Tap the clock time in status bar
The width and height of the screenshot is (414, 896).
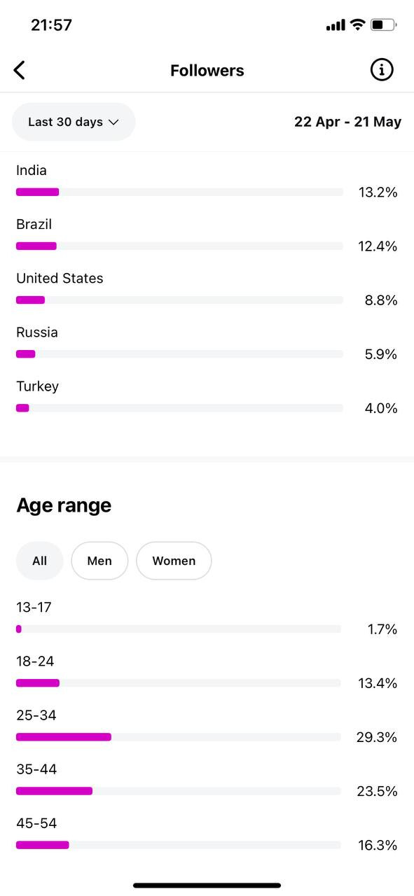point(51,25)
